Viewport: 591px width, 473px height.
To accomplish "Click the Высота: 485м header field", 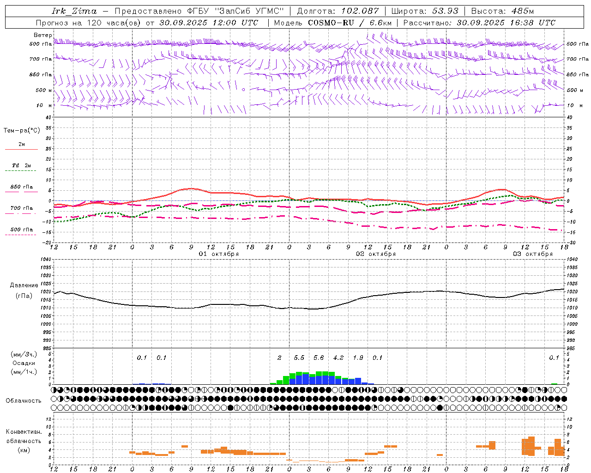I will click(x=502, y=11).
